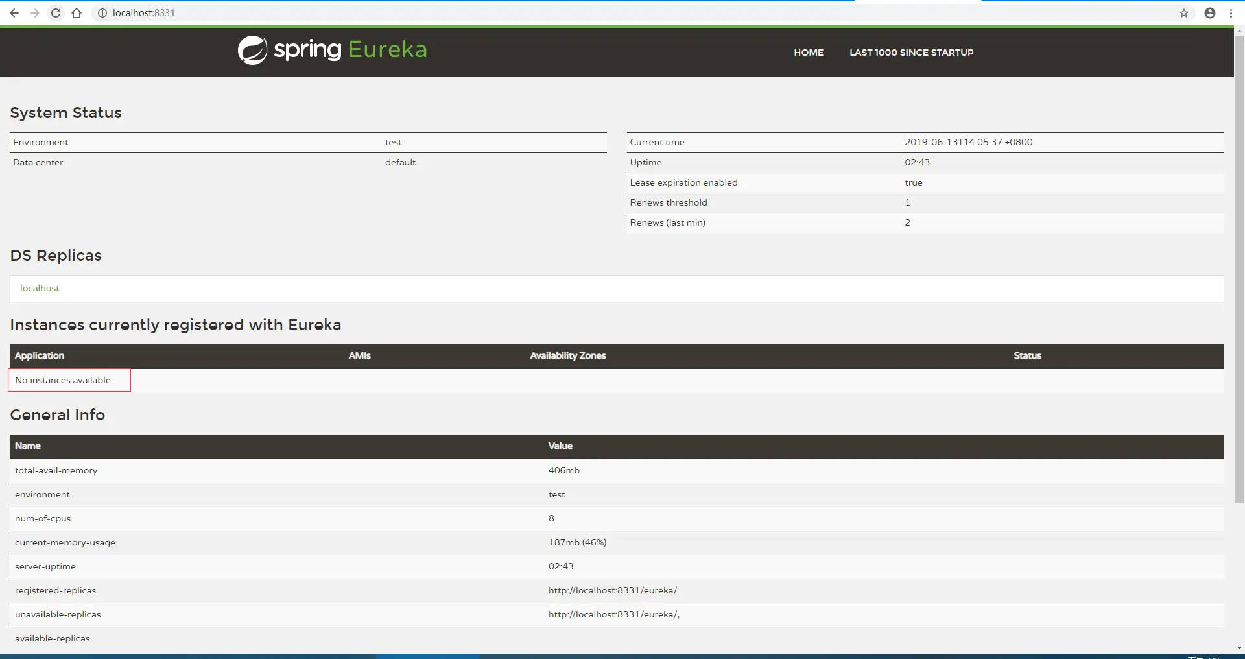Click the Application column header

40,356
